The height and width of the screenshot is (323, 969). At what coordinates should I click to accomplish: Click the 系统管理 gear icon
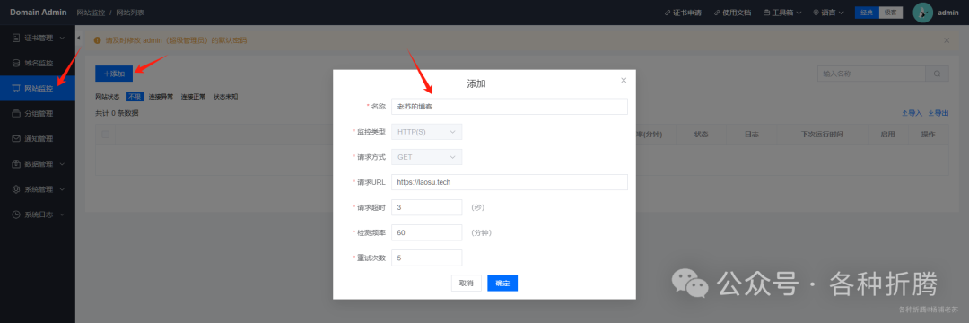tap(17, 189)
